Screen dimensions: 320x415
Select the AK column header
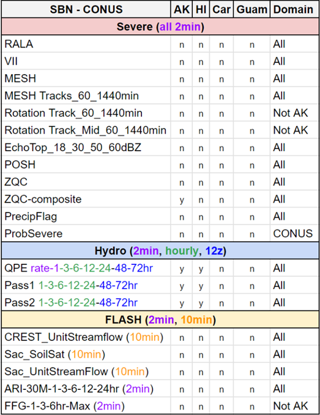click(182, 10)
